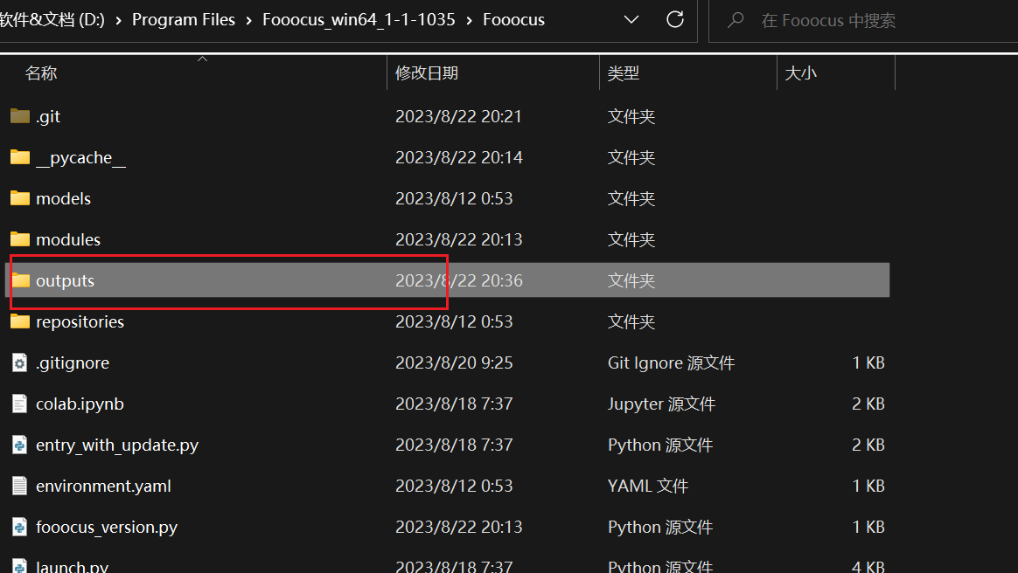The width and height of the screenshot is (1018, 573).
Task: Sort by 名称 column header
Action: pos(41,73)
